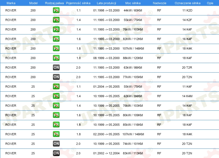
Task: Click the power value 80kW / 109KM
Action: [133, 115]
